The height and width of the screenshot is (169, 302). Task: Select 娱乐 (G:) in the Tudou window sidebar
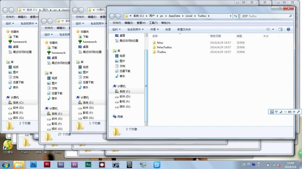125,106
